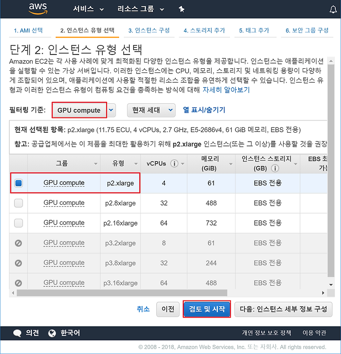
Task: Click the instance storage info icon
Action: pyautogui.click(x=275, y=168)
